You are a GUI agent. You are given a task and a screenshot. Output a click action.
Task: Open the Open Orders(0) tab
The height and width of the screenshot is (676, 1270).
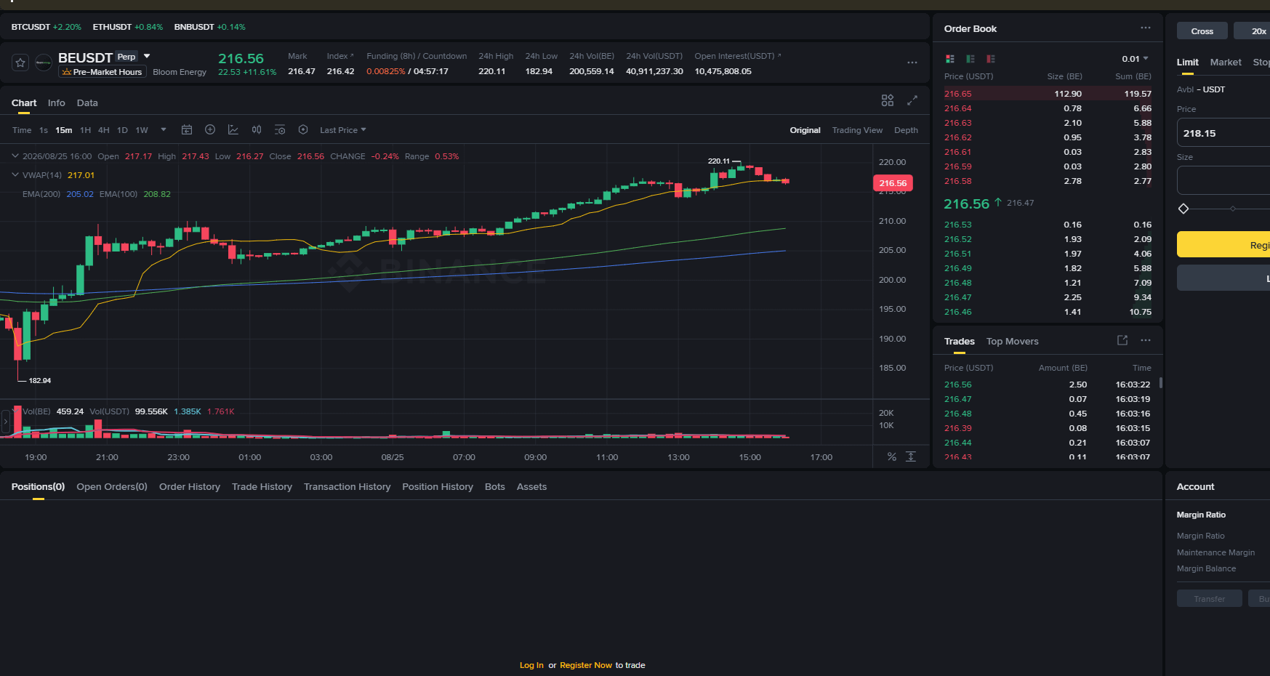pyautogui.click(x=112, y=486)
